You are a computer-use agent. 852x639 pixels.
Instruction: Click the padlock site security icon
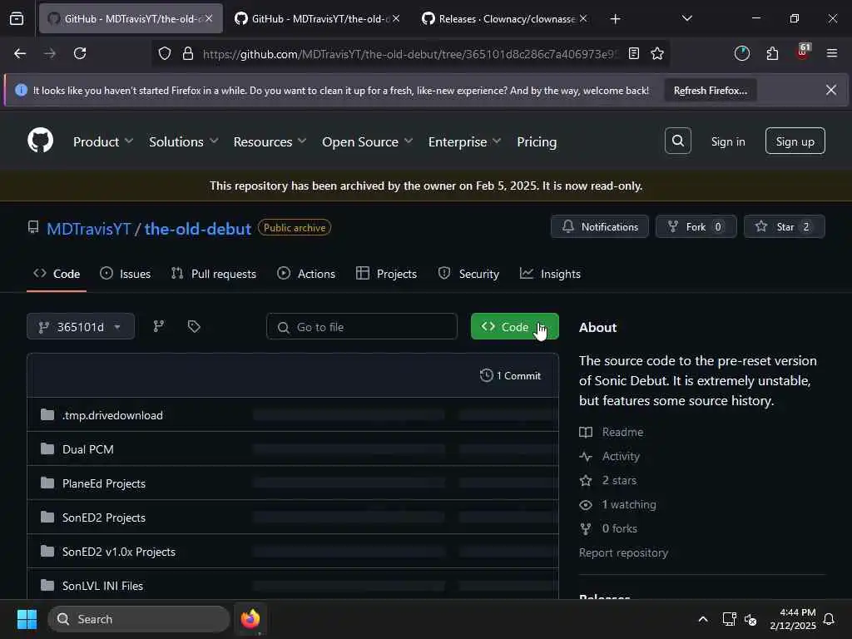pos(188,53)
